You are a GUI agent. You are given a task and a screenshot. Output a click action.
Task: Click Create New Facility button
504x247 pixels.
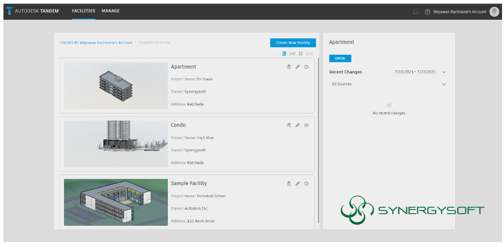click(x=293, y=43)
